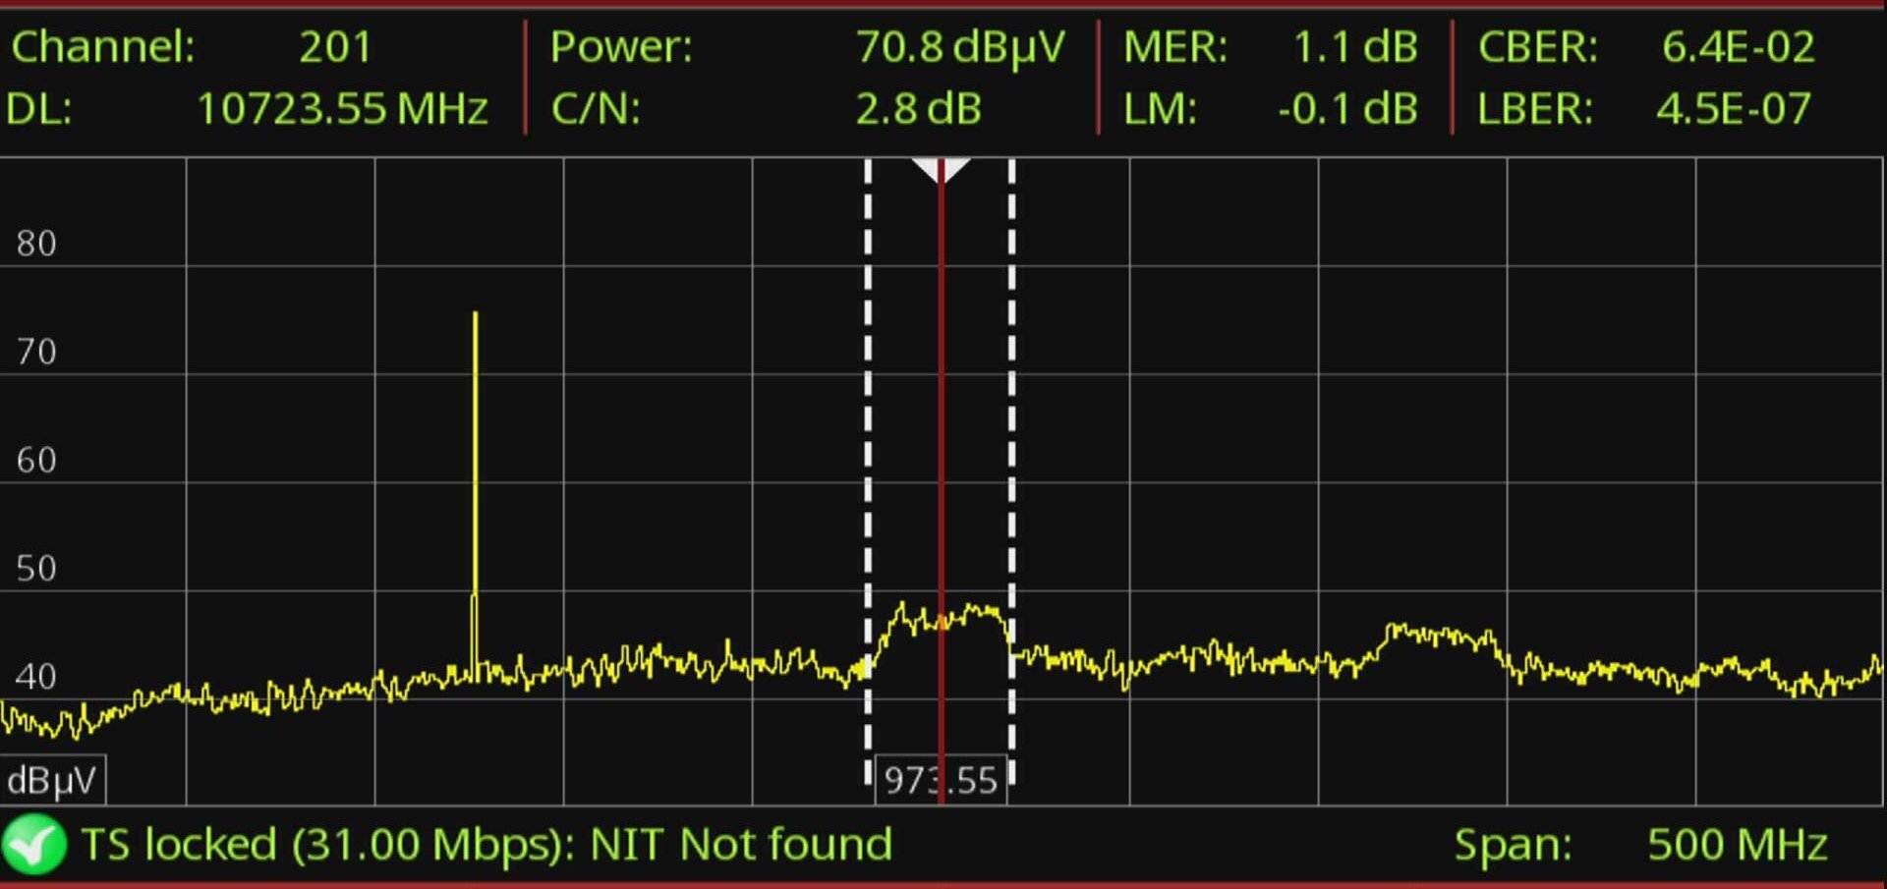
Task: Click the right dashed bandwidth boundary line
Action: 1011,442
